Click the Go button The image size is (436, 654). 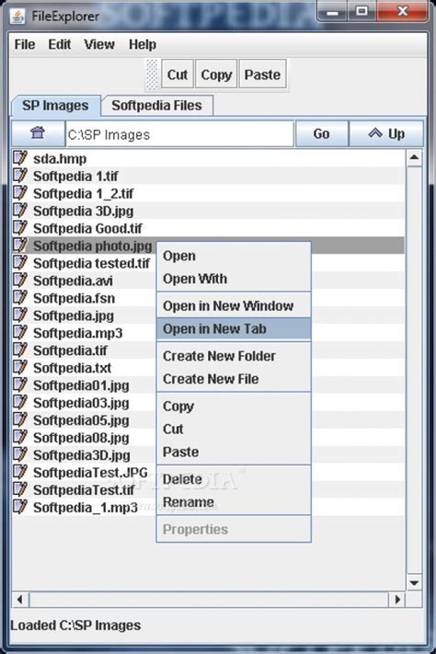click(321, 133)
